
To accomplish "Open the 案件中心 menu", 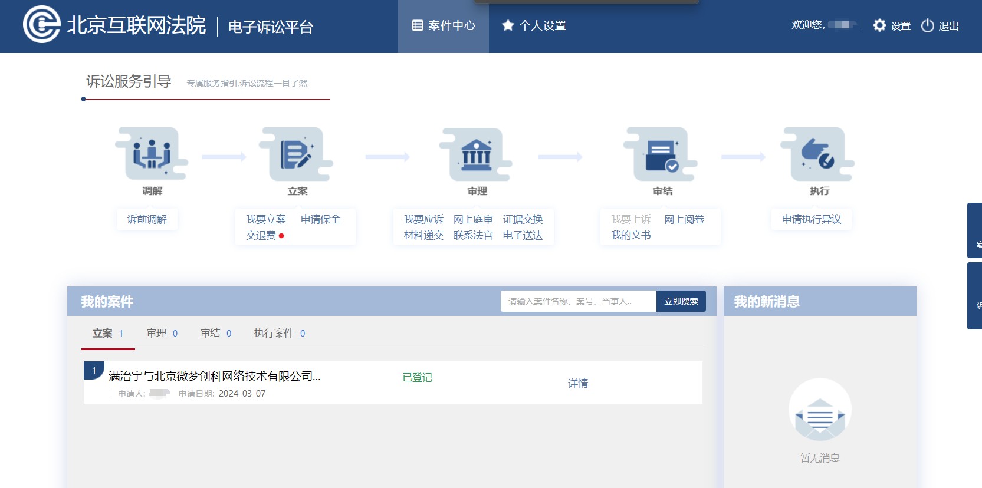I will click(444, 26).
